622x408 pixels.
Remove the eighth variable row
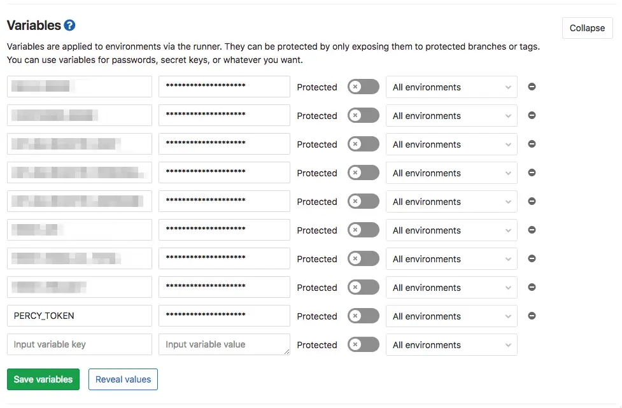tap(532, 287)
